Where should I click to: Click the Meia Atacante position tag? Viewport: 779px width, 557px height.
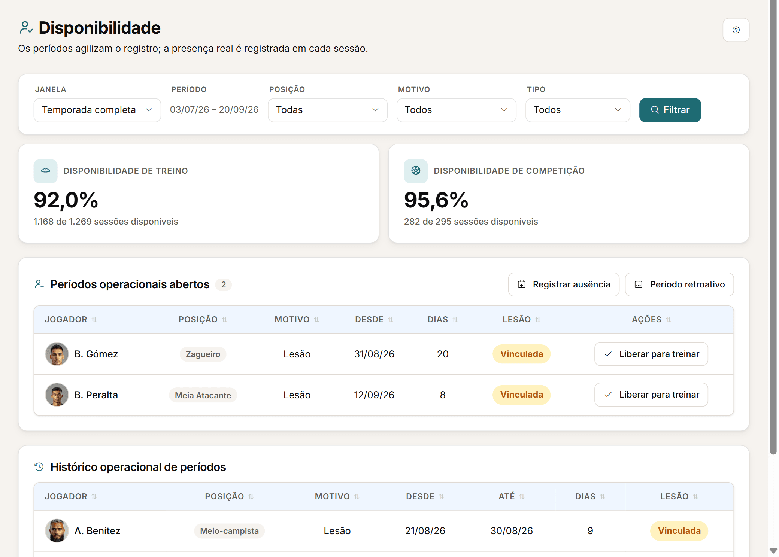203,395
